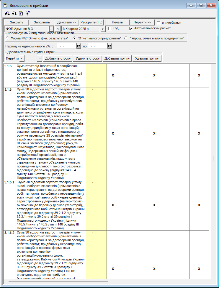This screenshot has height=288, width=219.
Task: Click the ellipsis button beside ФОП Адмінов В.С.
Action: pyautogui.click(x=51, y=29)
